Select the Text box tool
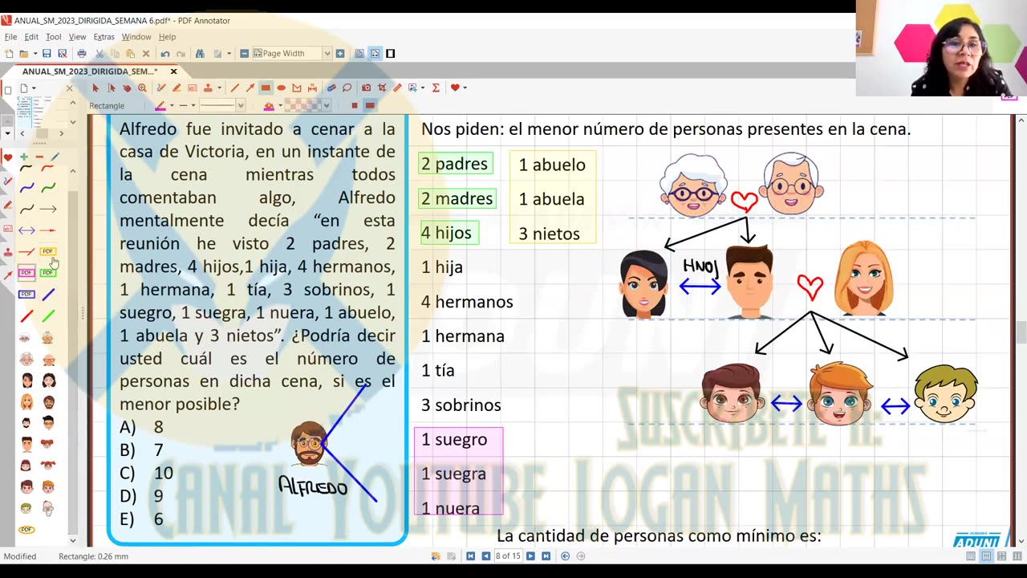 [x=193, y=88]
